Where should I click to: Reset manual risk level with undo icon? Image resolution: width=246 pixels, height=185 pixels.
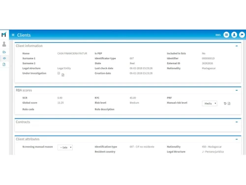[225, 104]
